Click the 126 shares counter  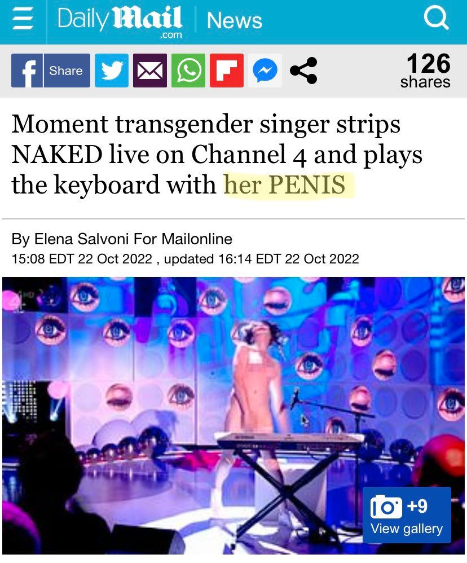point(426,71)
